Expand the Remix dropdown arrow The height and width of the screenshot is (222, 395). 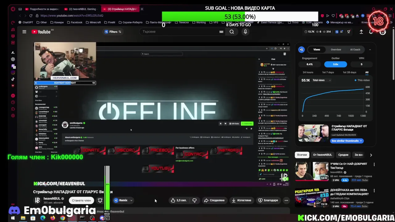131,200
